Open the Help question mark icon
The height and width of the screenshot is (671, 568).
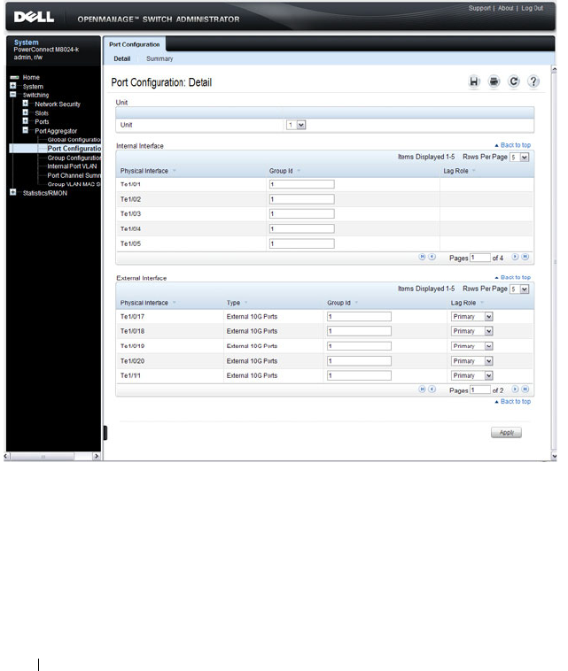point(533,81)
